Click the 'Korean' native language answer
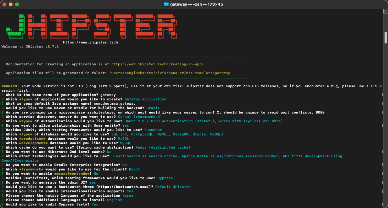The image size is (388, 208). click(x=129, y=195)
